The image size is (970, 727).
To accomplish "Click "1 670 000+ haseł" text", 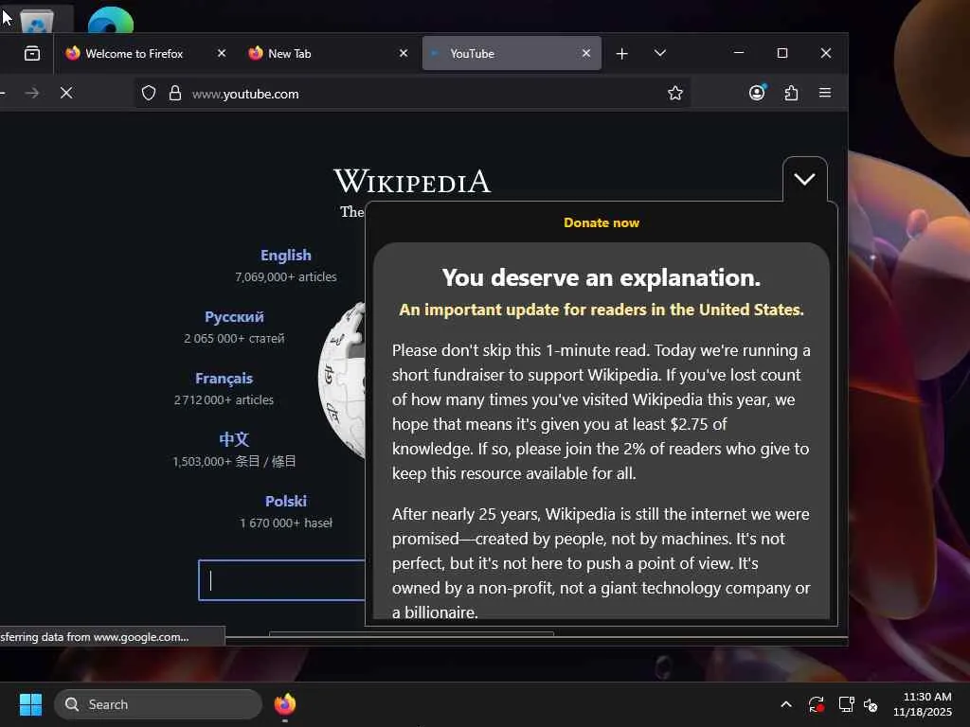I will coord(286,523).
